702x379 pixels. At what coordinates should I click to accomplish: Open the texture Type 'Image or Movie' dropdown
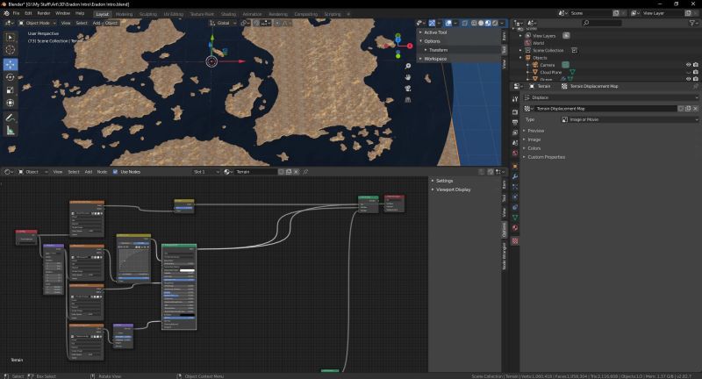click(x=629, y=119)
